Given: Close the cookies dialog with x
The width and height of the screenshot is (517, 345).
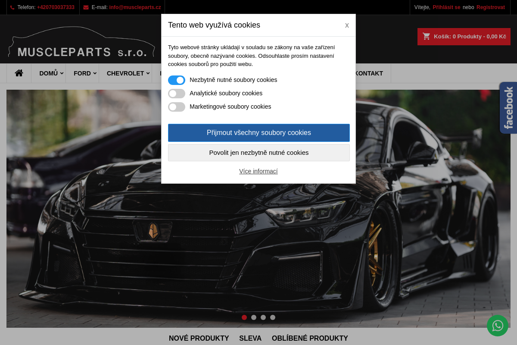Looking at the screenshot, I should [x=347, y=25].
